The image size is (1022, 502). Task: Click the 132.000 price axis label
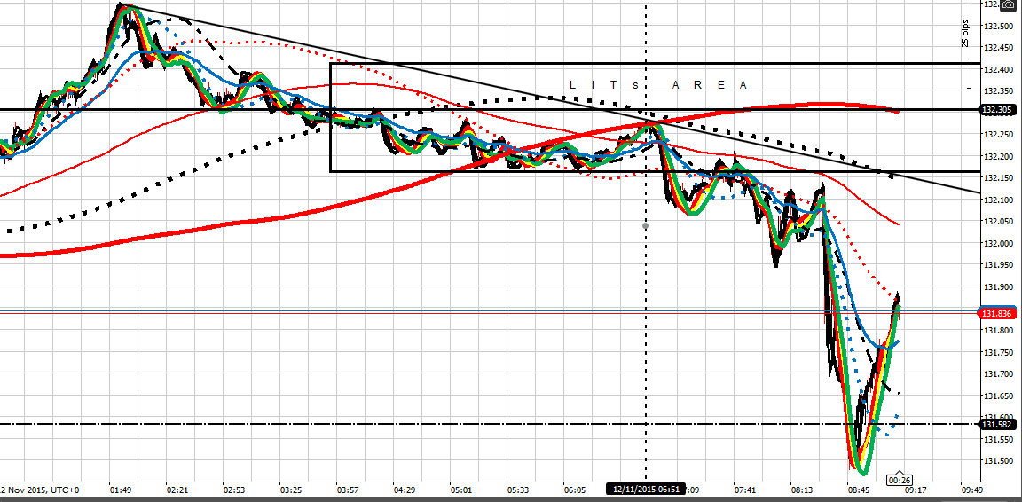999,243
